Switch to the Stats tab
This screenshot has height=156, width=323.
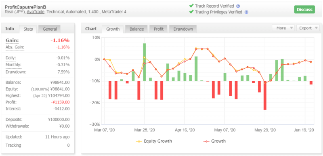click(28, 29)
